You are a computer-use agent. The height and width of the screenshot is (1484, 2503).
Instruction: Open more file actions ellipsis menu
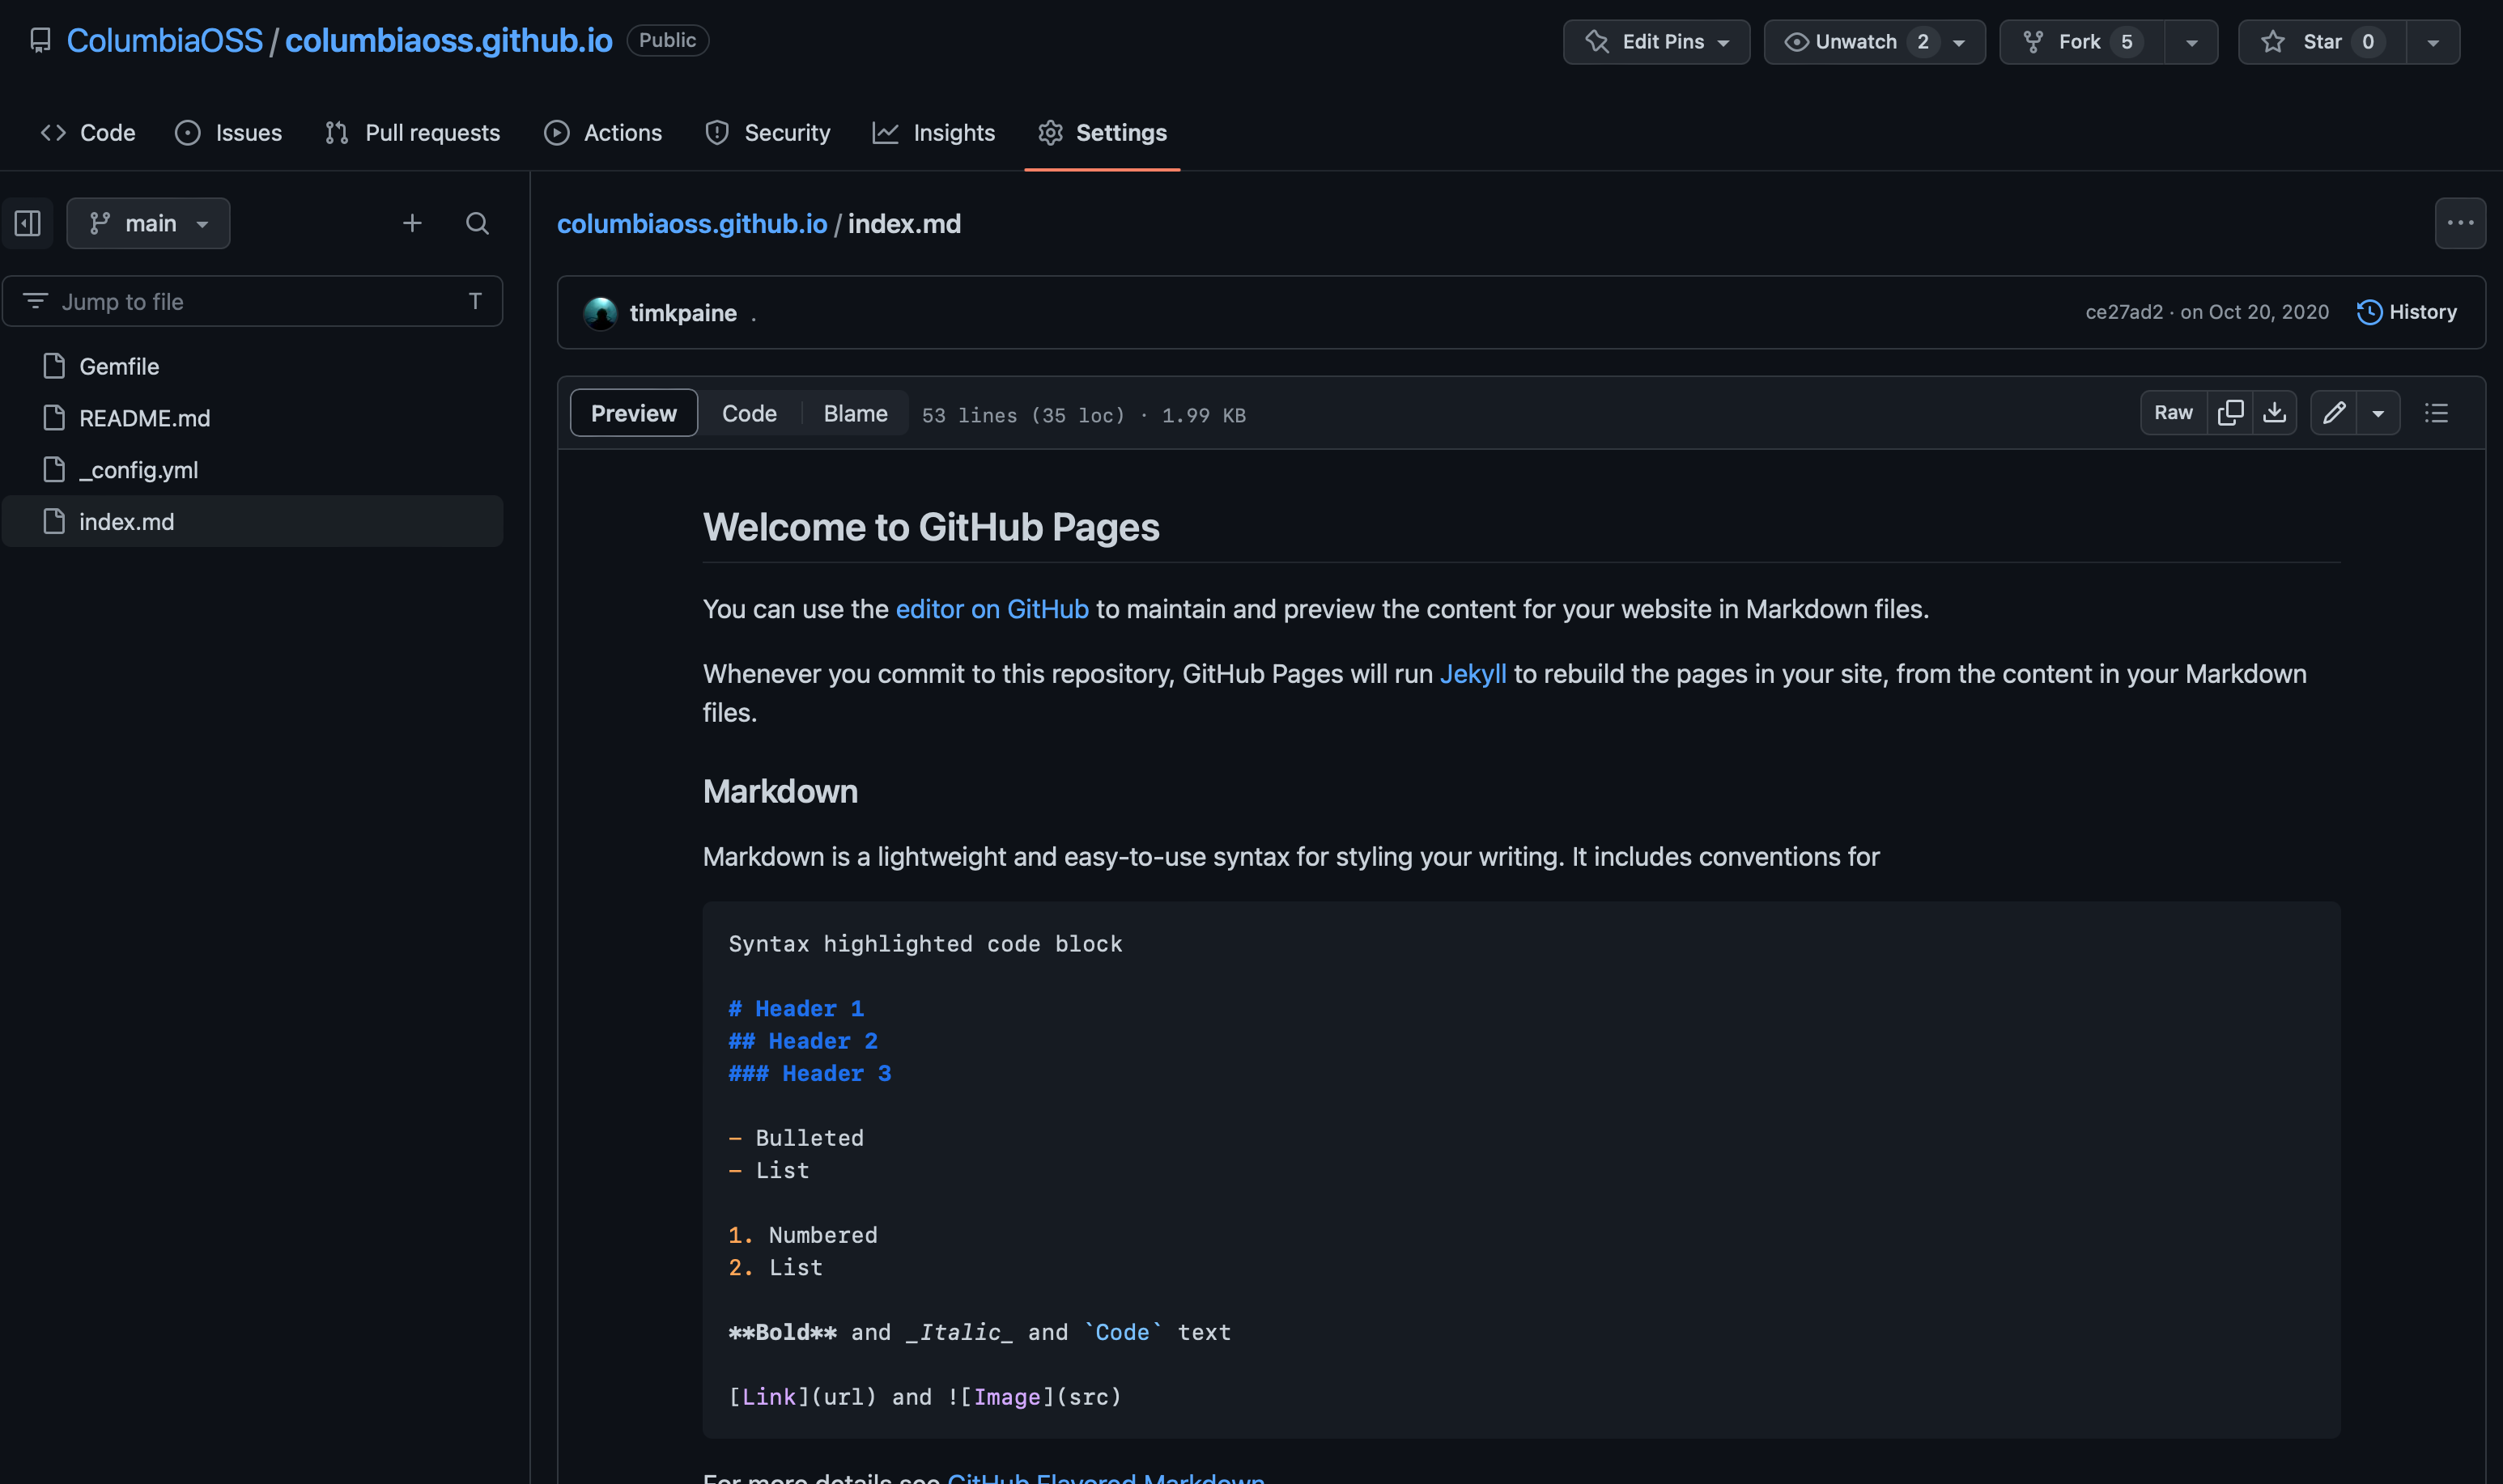tap(2460, 223)
